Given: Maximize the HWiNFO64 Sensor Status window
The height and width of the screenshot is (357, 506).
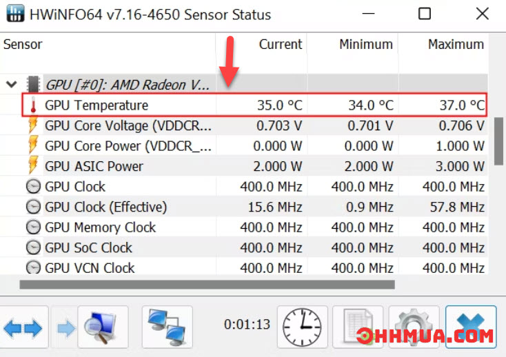Looking at the screenshot, I should click(425, 14).
